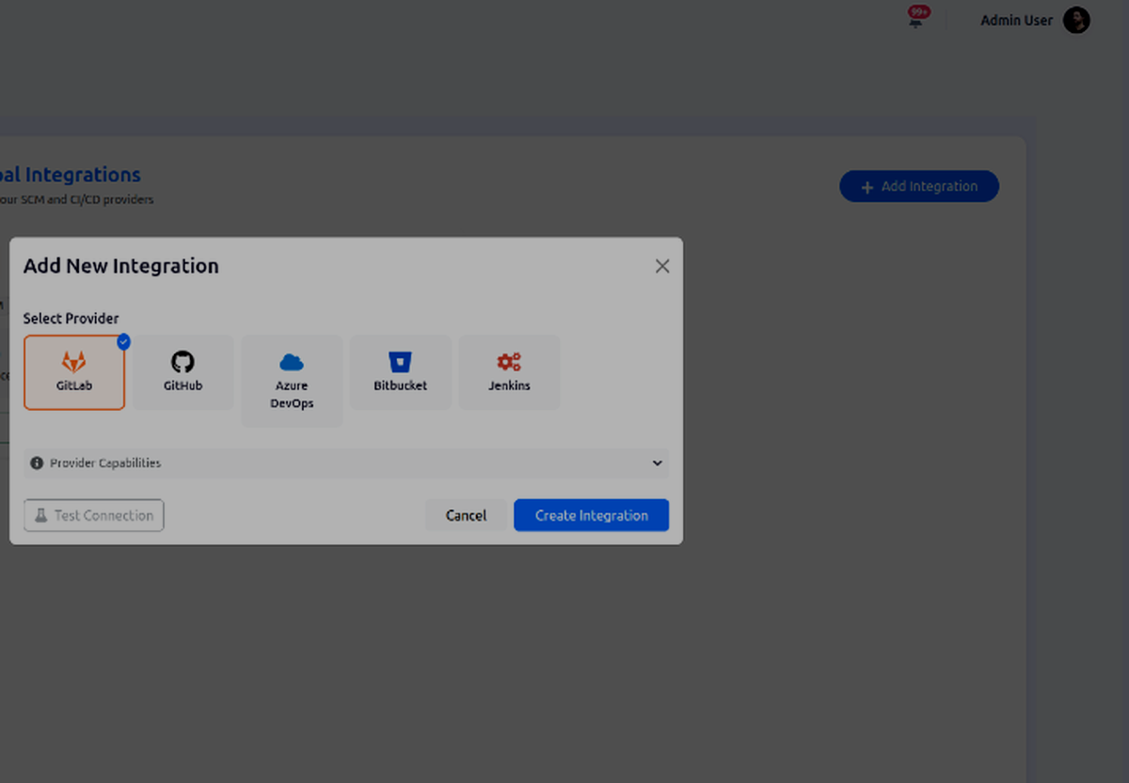Cancel the new integration dialog
The width and height of the screenshot is (1129, 783).
coord(466,515)
